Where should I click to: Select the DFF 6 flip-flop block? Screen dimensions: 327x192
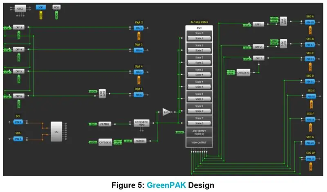[x=18, y=96]
